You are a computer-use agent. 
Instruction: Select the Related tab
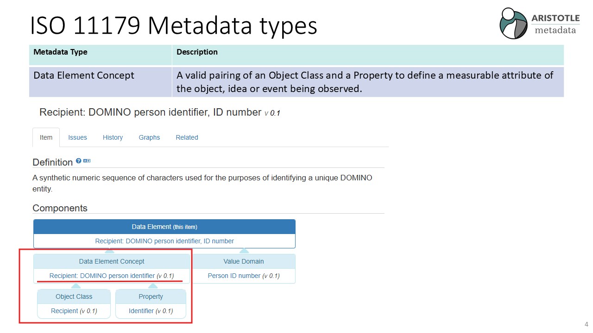tap(187, 137)
